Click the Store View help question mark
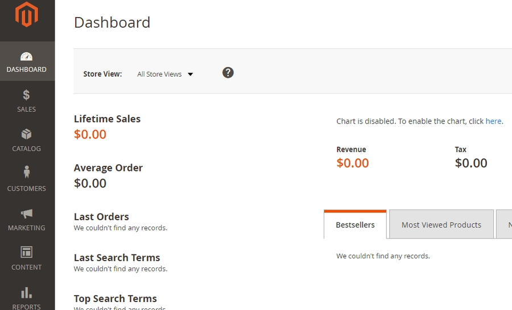This screenshot has width=512, height=310. pos(228,73)
